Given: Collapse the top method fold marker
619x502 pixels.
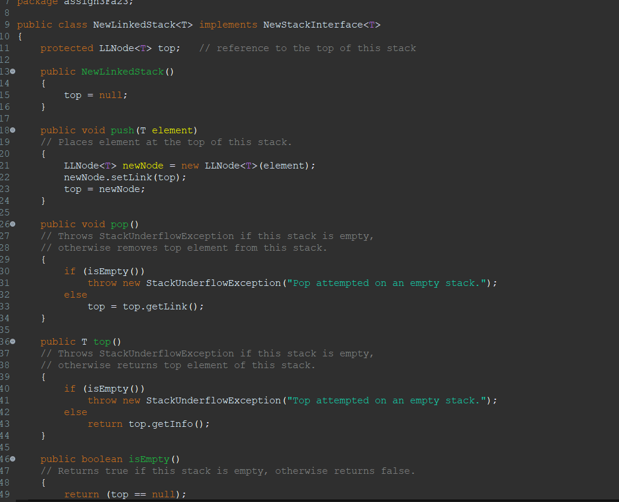Looking at the screenshot, I should pyautogui.click(x=12, y=341).
